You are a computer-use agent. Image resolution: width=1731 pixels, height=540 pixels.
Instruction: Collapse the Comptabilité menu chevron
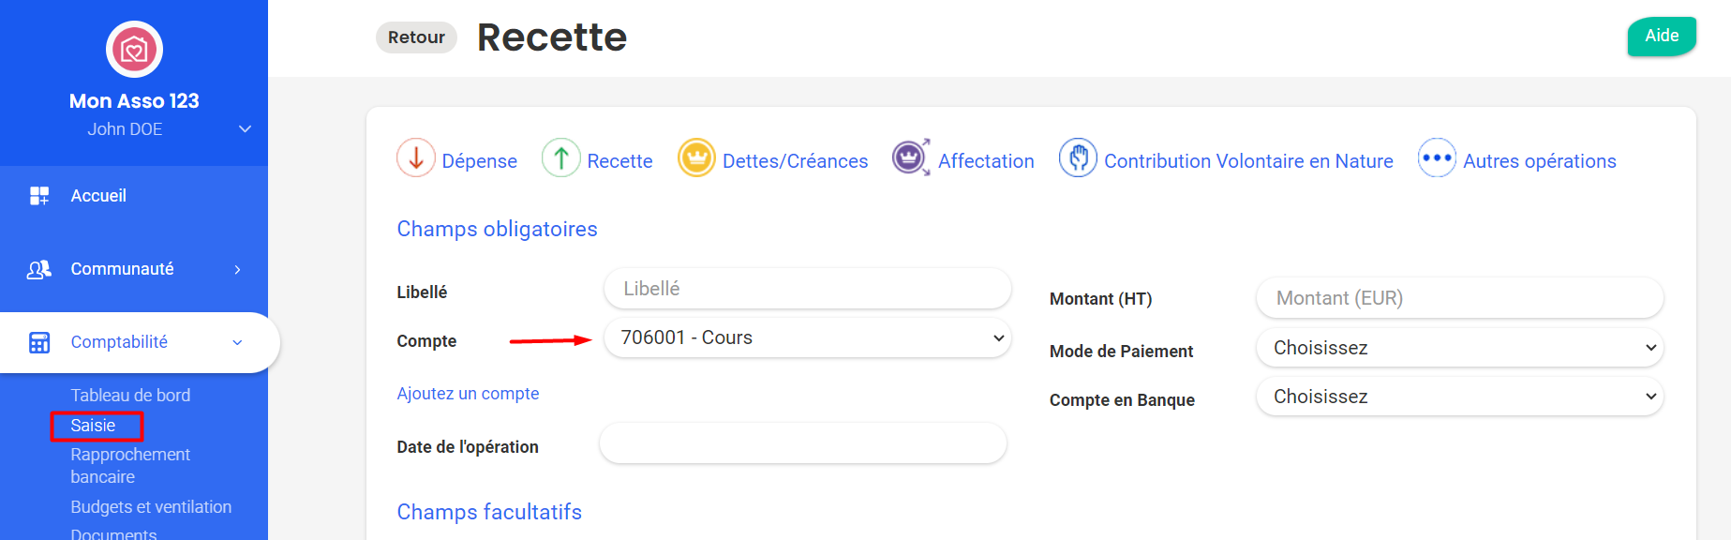coord(238,342)
